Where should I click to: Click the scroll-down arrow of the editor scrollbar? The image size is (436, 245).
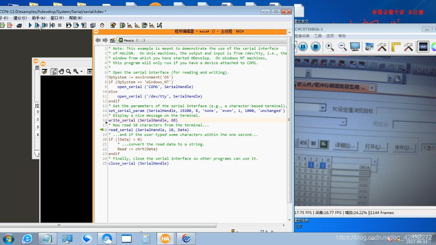(x=289, y=220)
